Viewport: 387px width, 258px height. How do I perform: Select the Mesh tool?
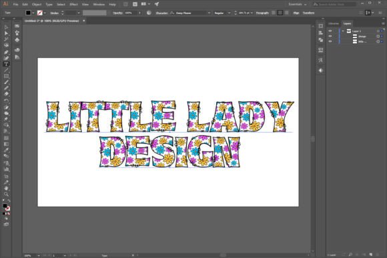(6, 138)
